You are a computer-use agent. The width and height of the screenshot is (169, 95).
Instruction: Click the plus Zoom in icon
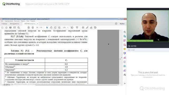[59, 27]
